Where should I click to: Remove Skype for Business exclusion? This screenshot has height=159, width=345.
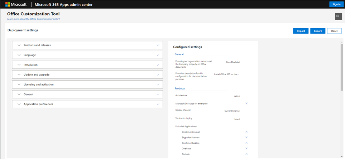246,137
